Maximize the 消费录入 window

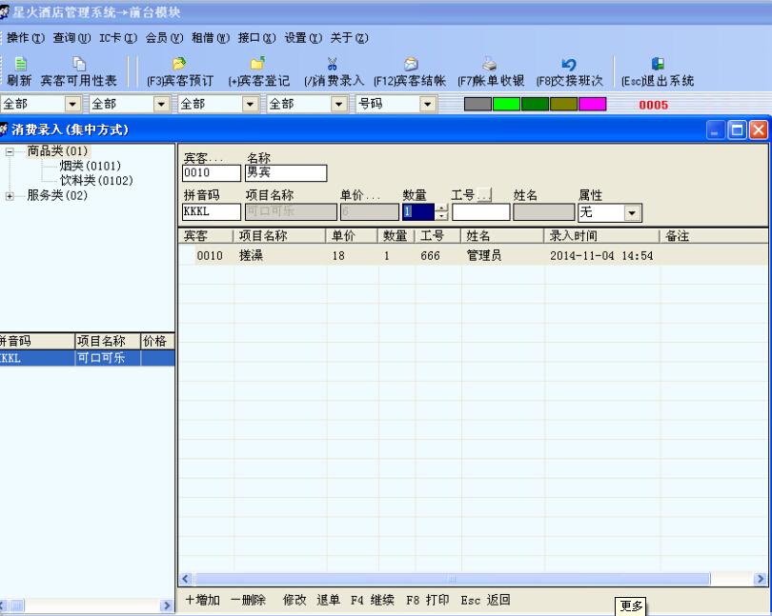click(737, 129)
